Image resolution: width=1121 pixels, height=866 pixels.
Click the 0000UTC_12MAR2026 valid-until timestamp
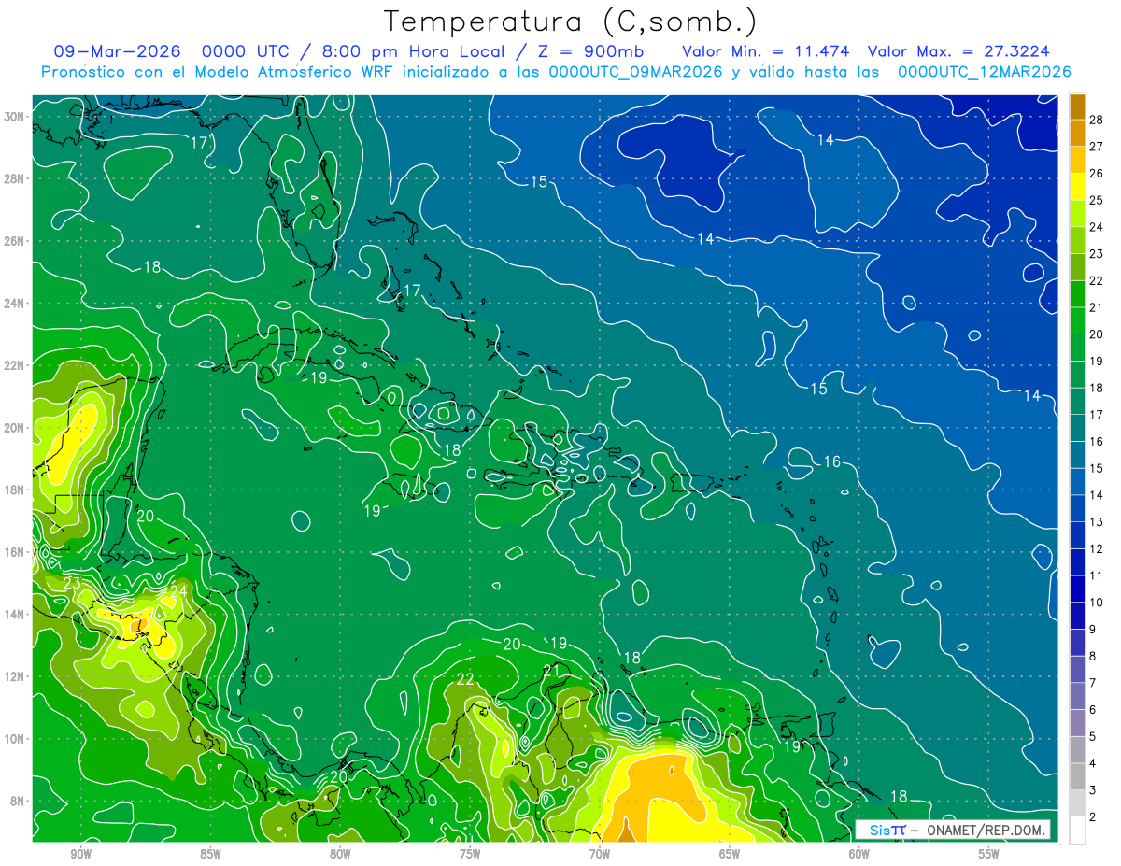pos(984,72)
